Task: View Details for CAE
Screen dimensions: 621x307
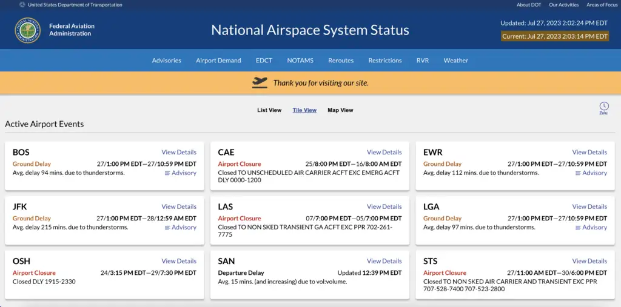Action: pyautogui.click(x=384, y=153)
